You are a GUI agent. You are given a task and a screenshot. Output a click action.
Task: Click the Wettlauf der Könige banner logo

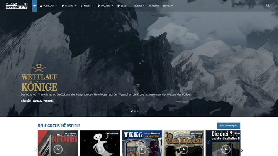pyautogui.click(x=39, y=78)
